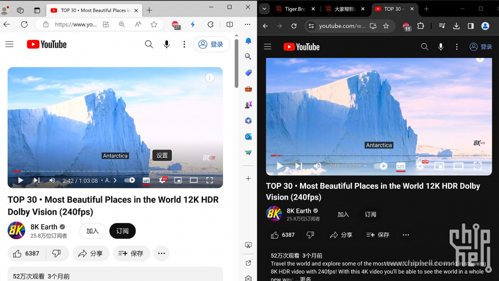Open Chrome extensions puzzle icon
Viewport: 499px width, 281px height.
[x=421, y=26]
